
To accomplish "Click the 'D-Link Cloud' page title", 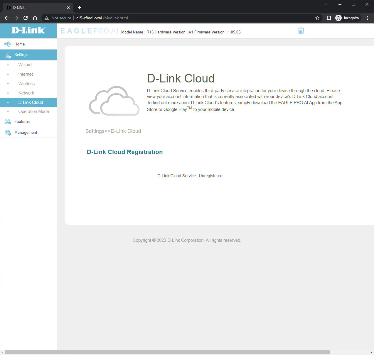I will pyautogui.click(x=181, y=79).
